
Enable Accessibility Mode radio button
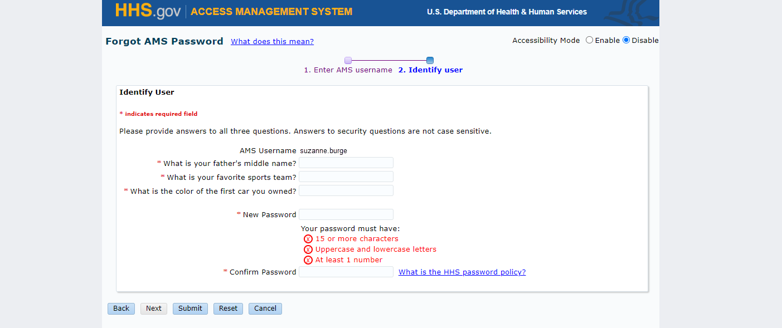point(589,40)
